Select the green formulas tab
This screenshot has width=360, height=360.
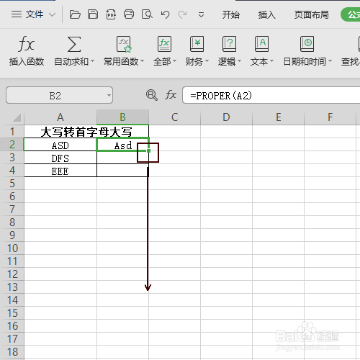pos(351,14)
